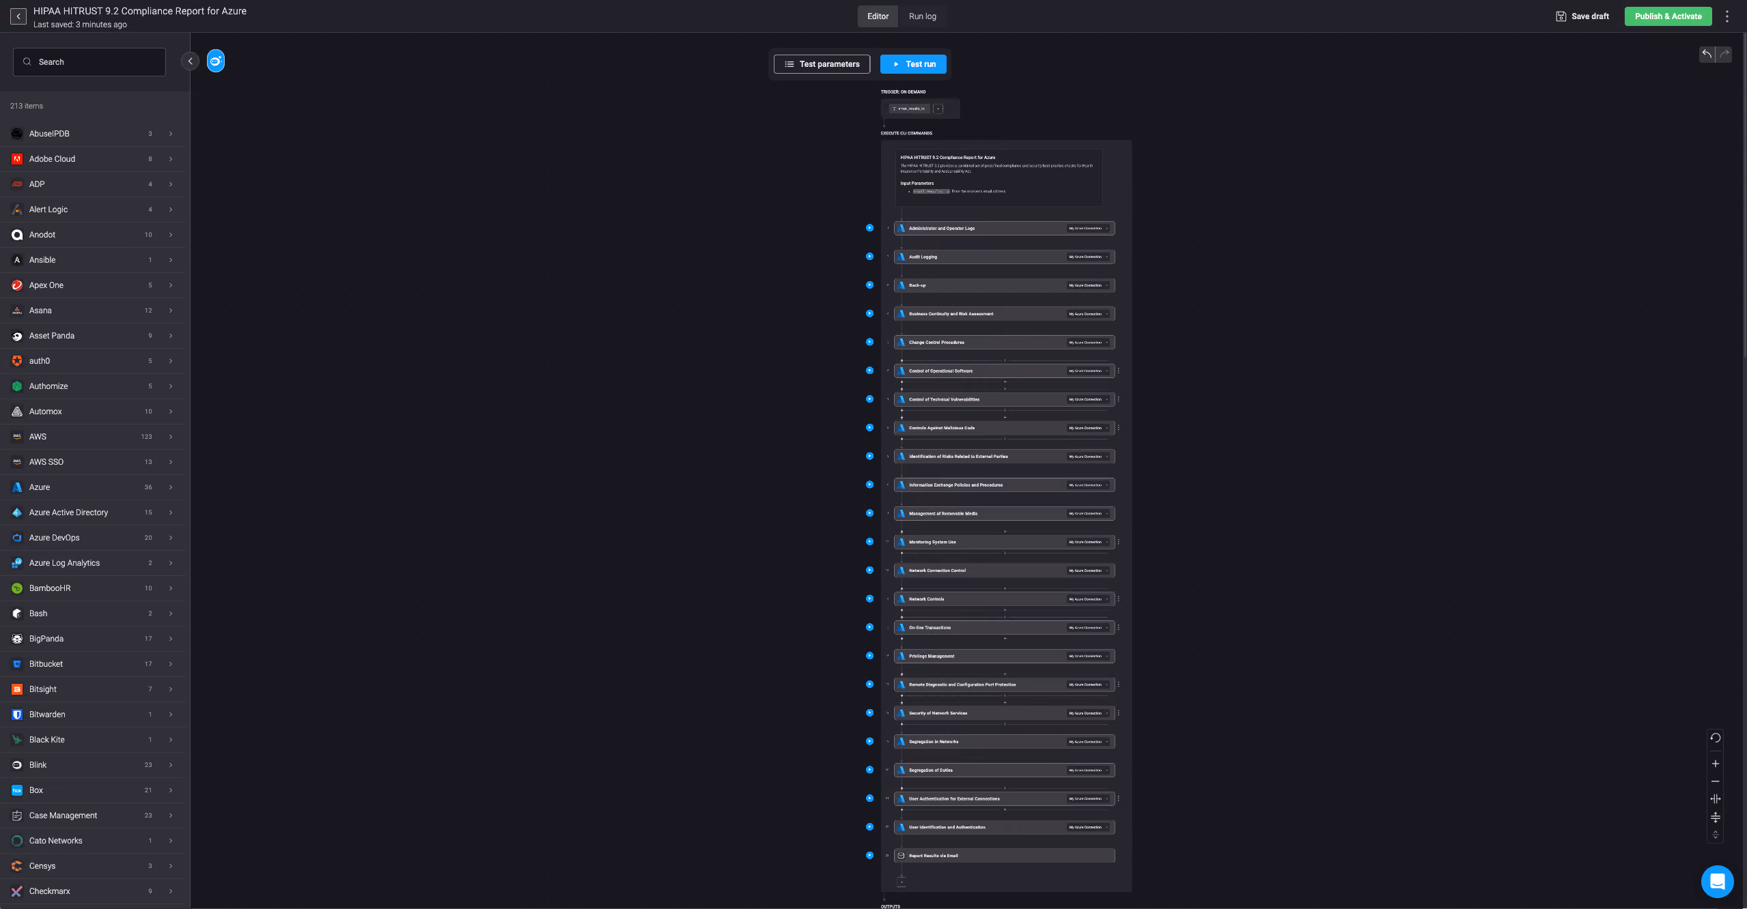This screenshot has width=1747, height=909.
Task: Open the Segregation in Networks step
Action: pos(1004,742)
